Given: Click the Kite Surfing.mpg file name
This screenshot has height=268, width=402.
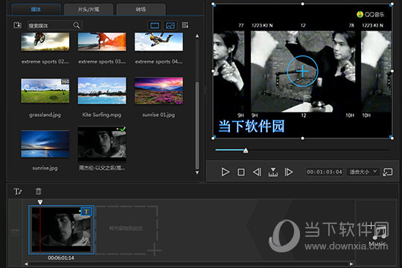Looking at the screenshot, I should pyautogui.click(x=102, y=115).
